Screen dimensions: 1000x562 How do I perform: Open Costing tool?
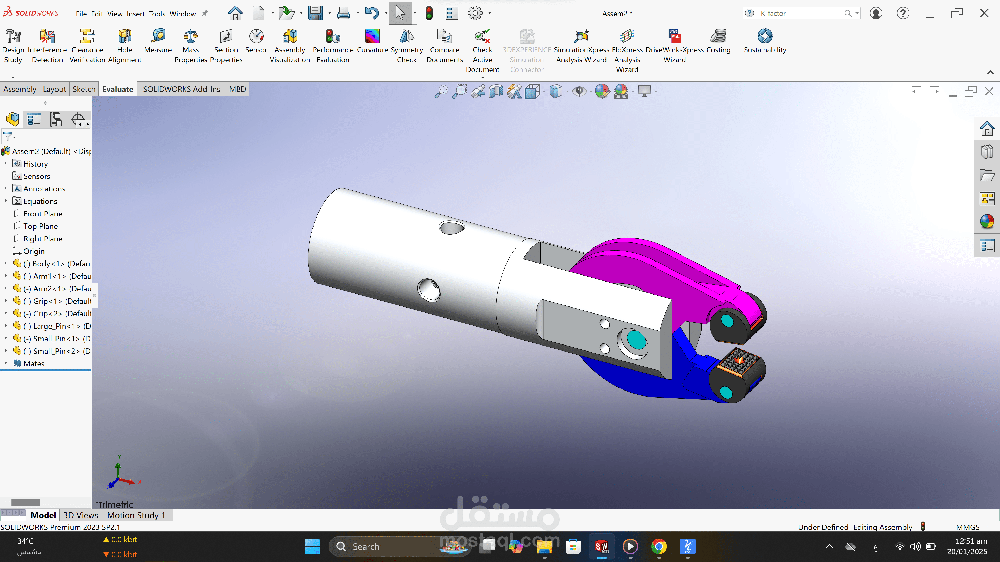pyautogui.click(x=718, y=41)
